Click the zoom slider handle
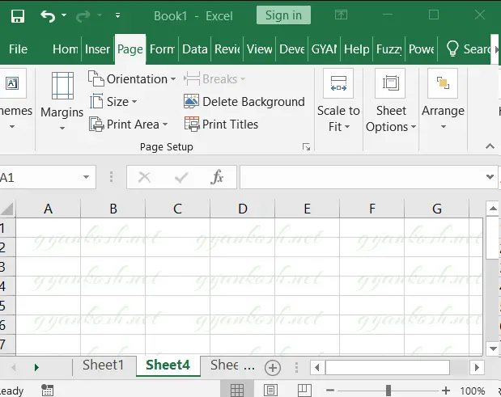 (388, 391)
